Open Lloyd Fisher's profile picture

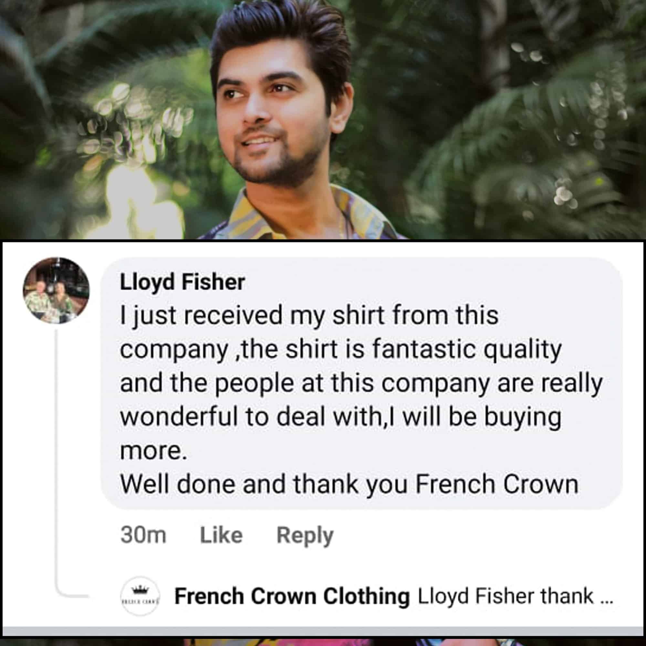pyautogui.click(x=56, y=290)
